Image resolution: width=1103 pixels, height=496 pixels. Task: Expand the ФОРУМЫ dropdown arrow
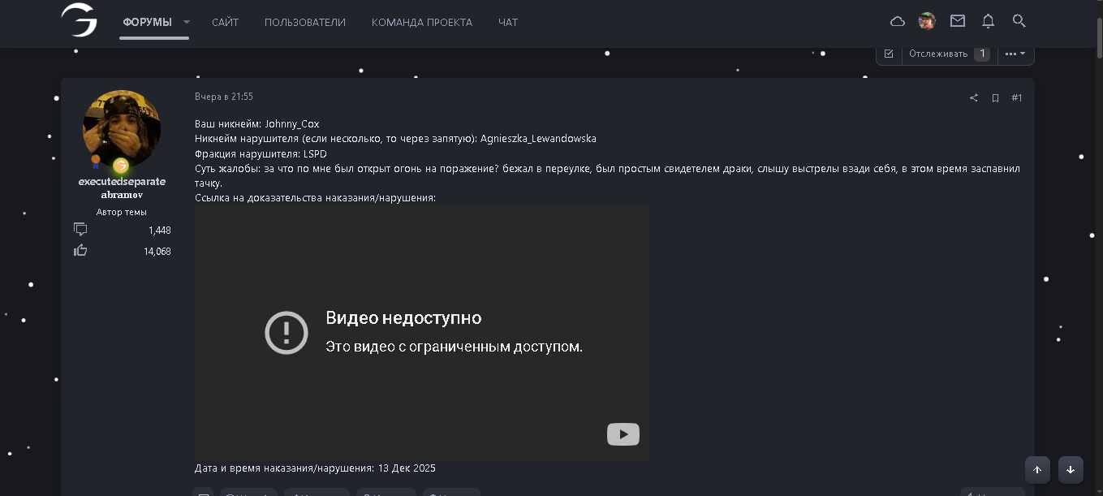(187, 22)
